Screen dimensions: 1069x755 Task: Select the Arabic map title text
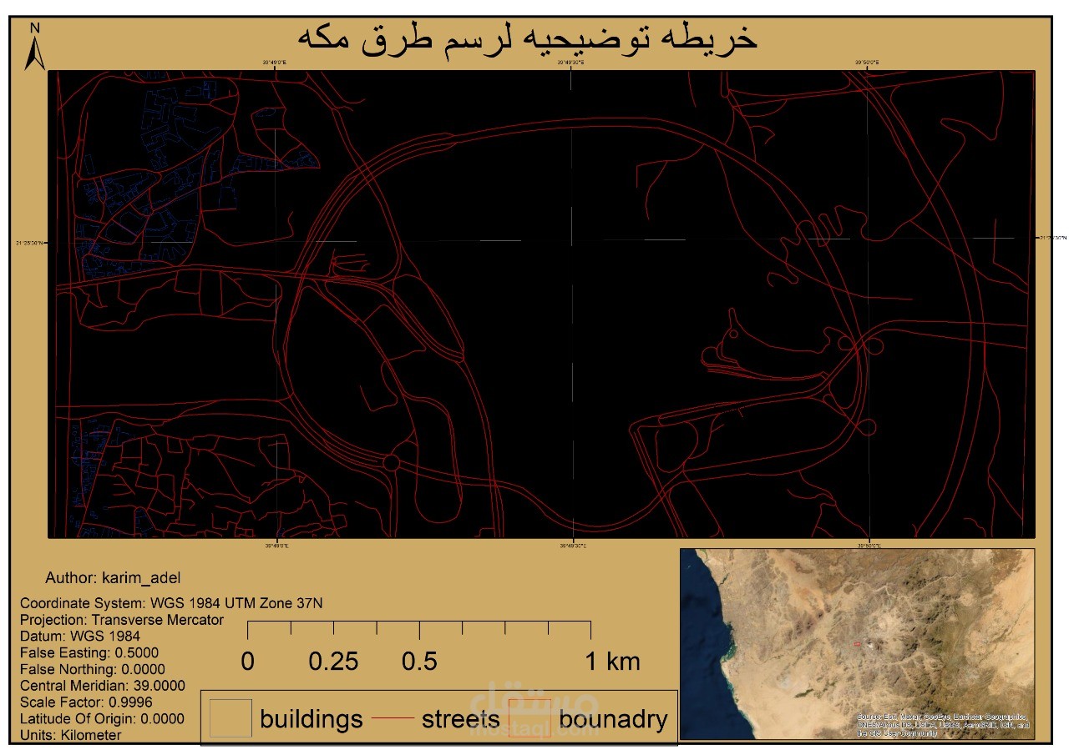528,38
